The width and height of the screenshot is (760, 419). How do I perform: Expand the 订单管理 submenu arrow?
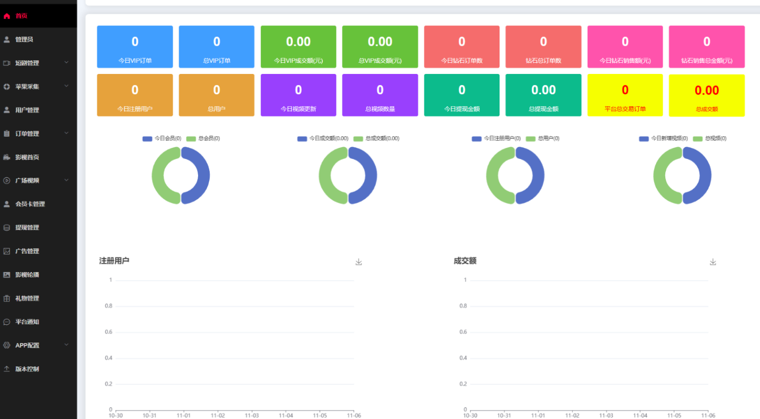[66, 133]
